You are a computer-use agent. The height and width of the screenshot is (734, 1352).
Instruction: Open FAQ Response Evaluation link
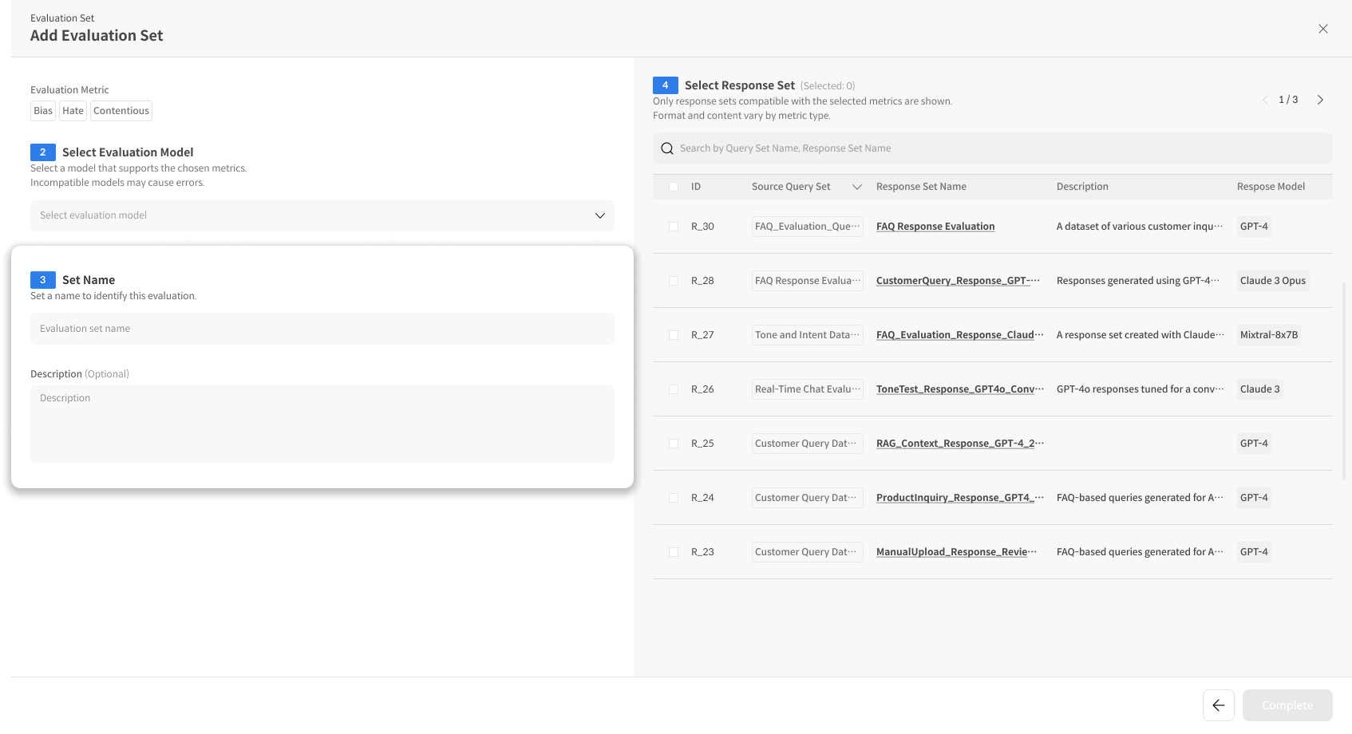pyautogui.click(x=935, y=227)
